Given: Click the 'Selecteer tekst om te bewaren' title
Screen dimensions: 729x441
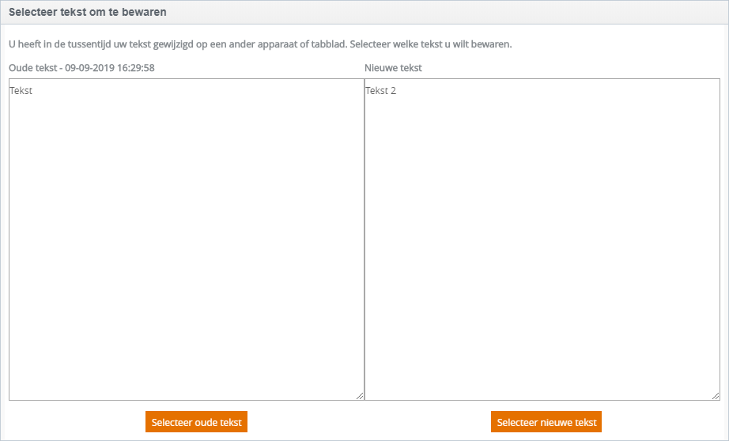Looking at the screenshot, I should coord(88,12).
